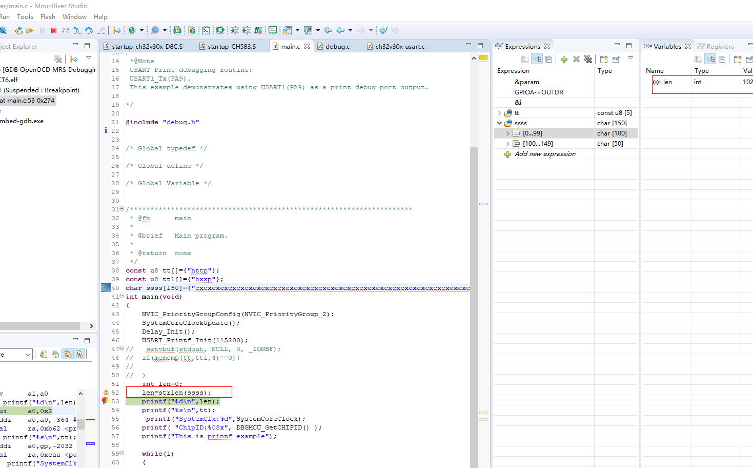Click the Disconnect toolbar icon
Screen dimensions: 753x468
pos(66,30)
